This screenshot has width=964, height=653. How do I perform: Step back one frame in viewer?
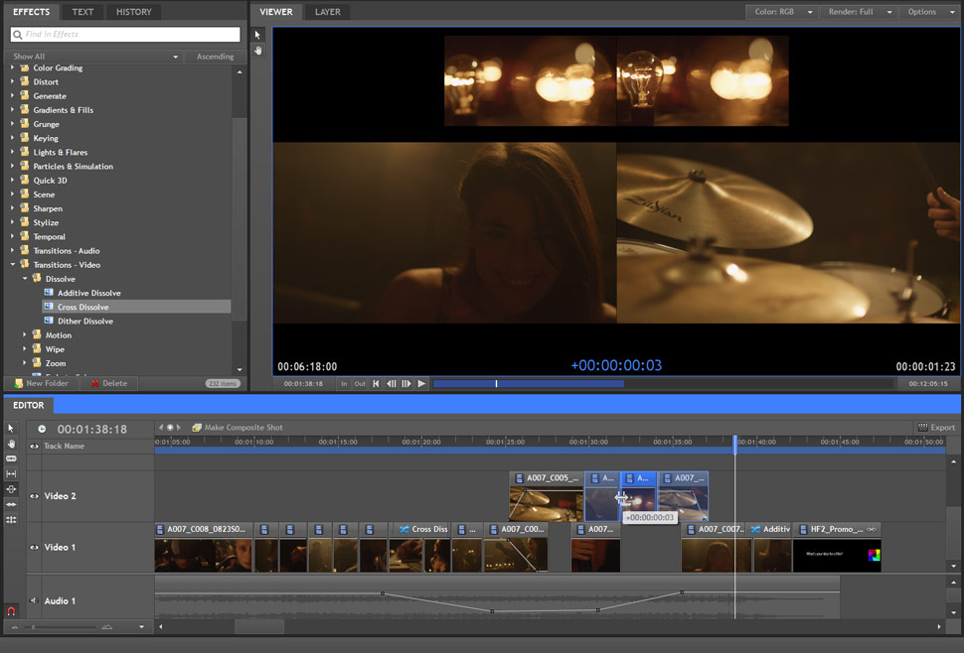(392, 384)
